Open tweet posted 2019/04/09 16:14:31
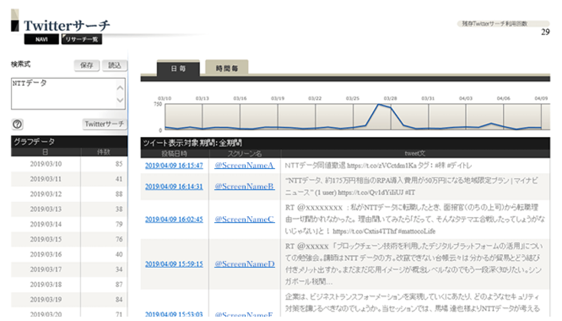Image resolution: width=562 pixels, height=321 pixels. (174, 186)
